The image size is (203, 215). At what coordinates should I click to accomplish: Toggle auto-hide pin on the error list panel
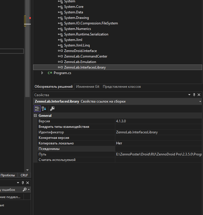tap(23, 183)
